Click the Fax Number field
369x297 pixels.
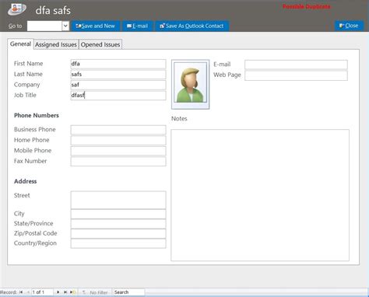click(118, 161)
